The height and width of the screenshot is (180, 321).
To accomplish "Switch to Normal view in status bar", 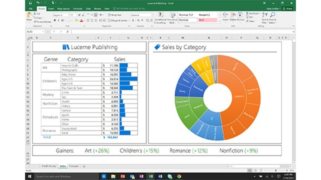I will click(250, 170).
